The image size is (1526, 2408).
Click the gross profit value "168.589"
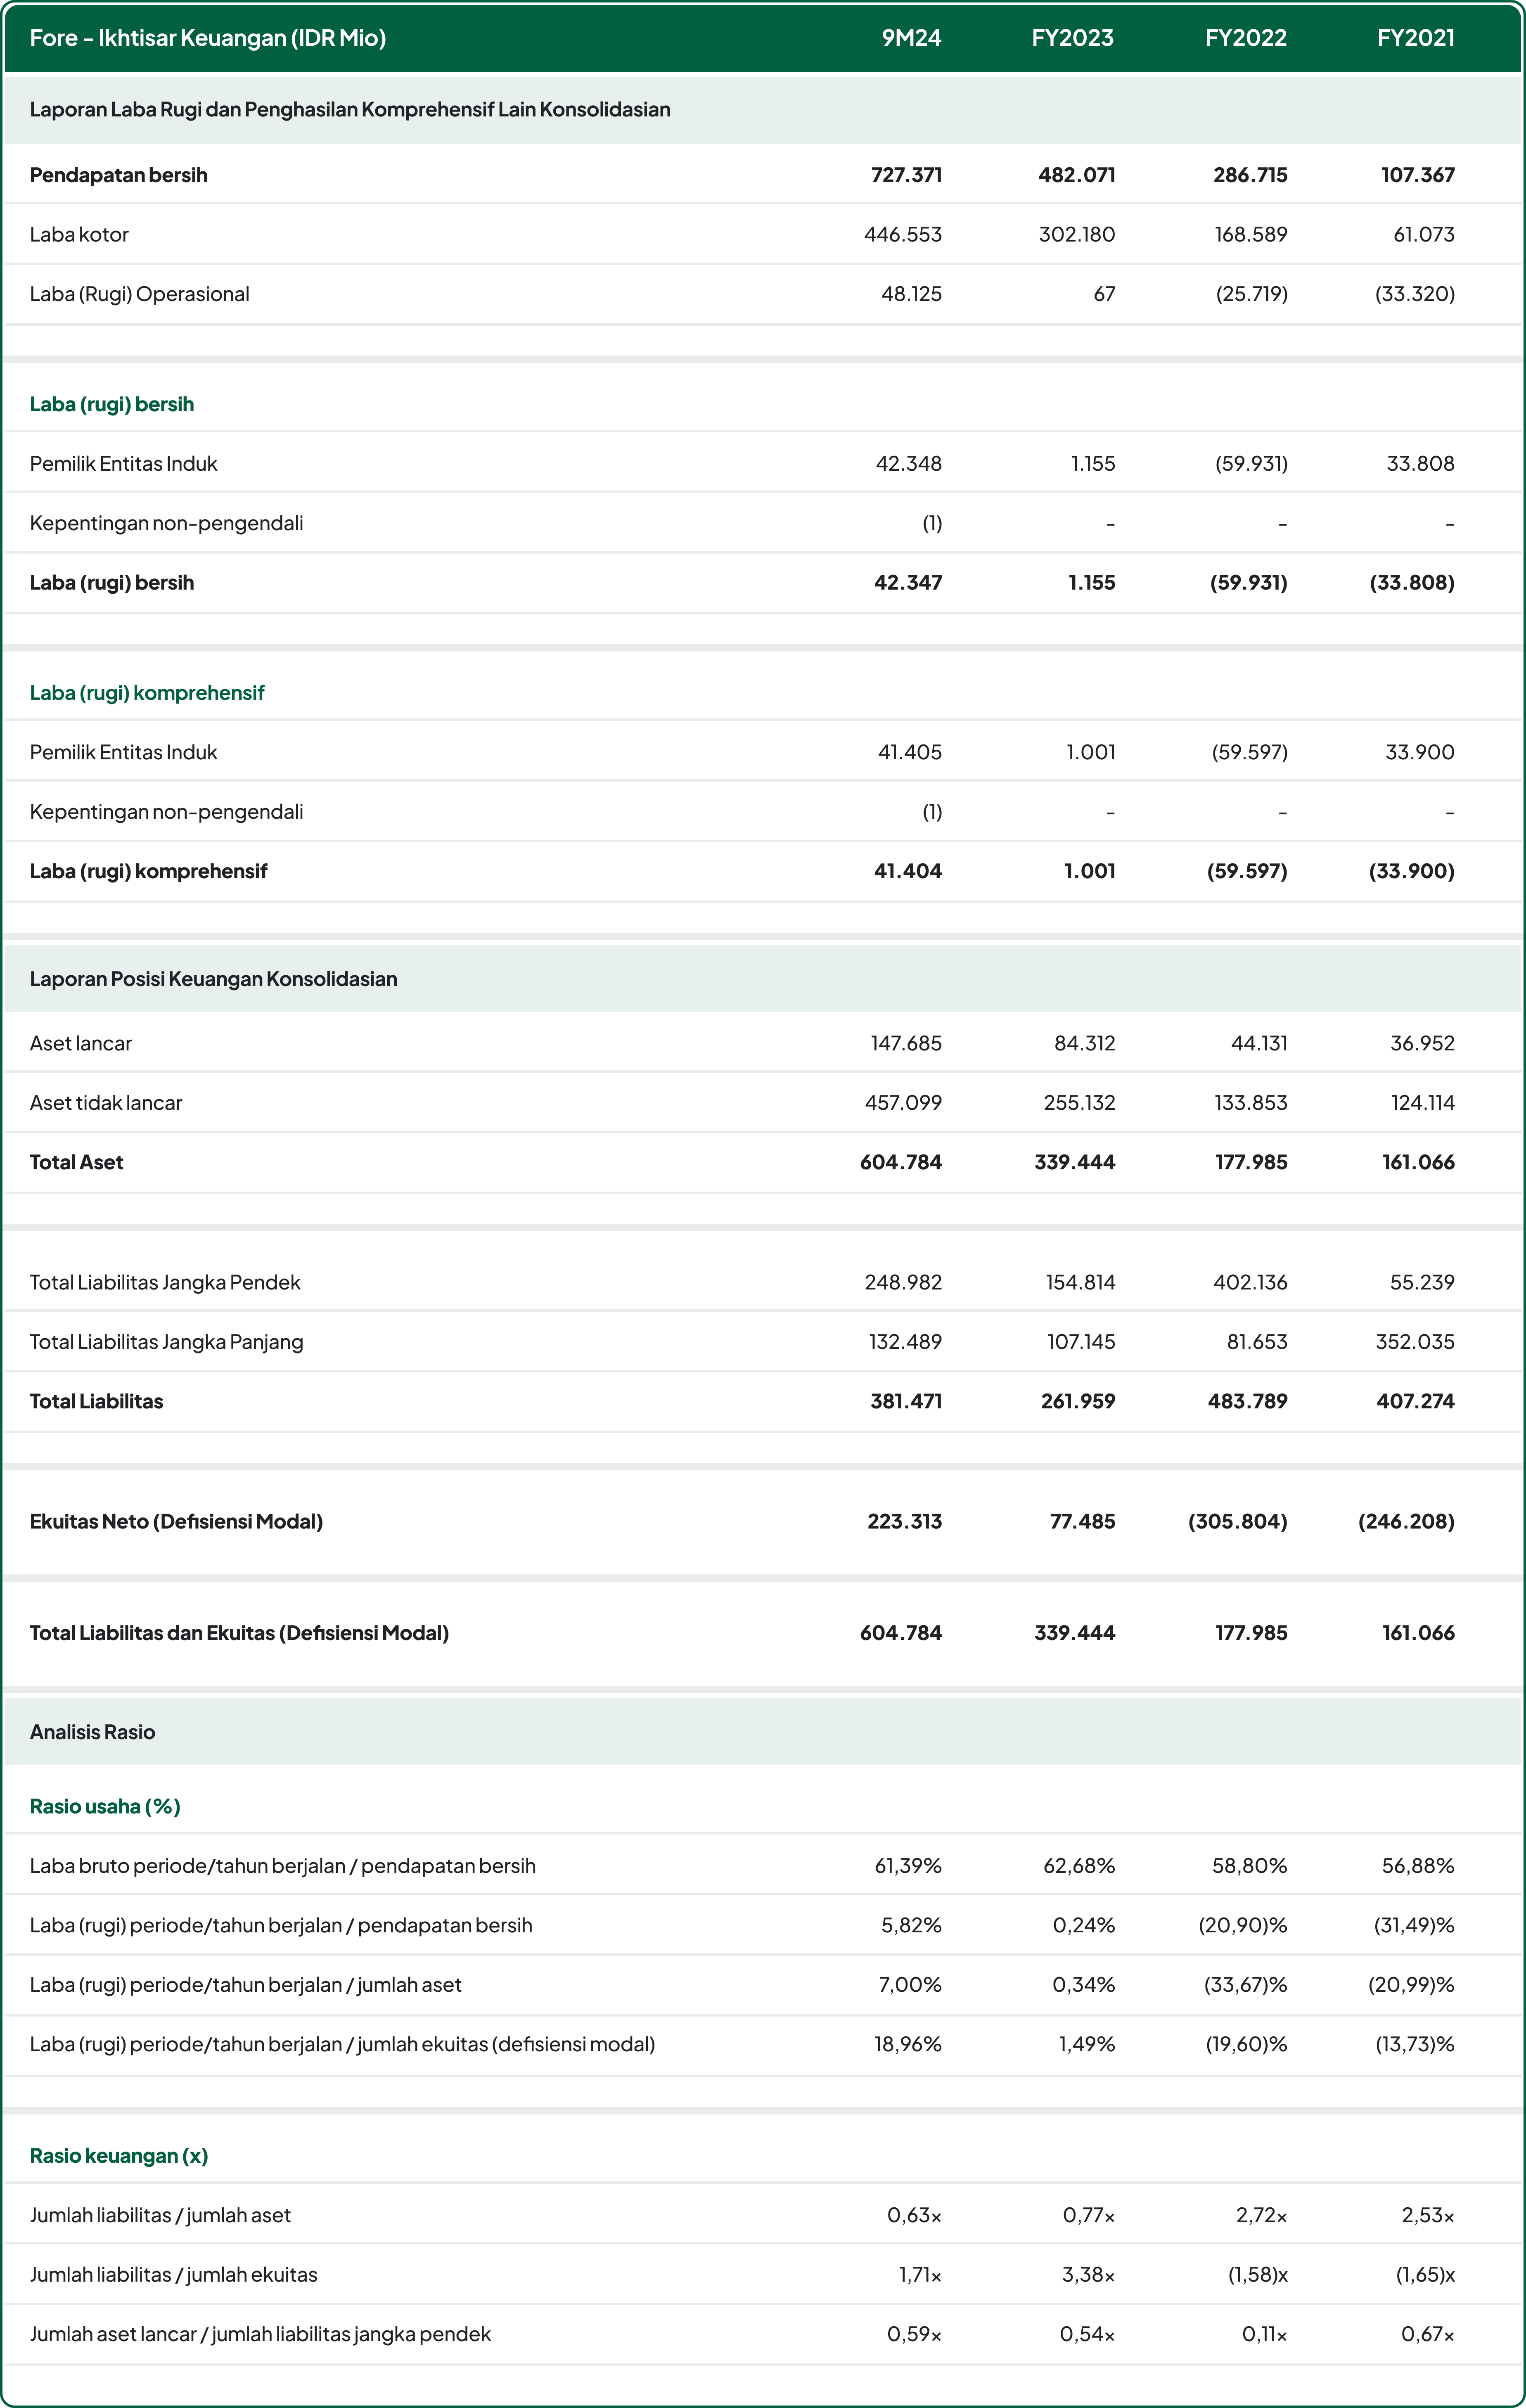[x=1250, y=234]
